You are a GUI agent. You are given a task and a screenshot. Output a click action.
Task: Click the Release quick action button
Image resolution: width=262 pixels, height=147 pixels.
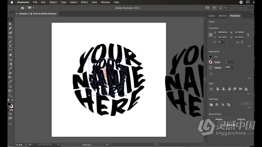[x=219, y=119]
